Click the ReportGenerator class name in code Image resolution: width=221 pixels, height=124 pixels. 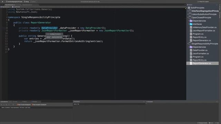click(41, 22)
